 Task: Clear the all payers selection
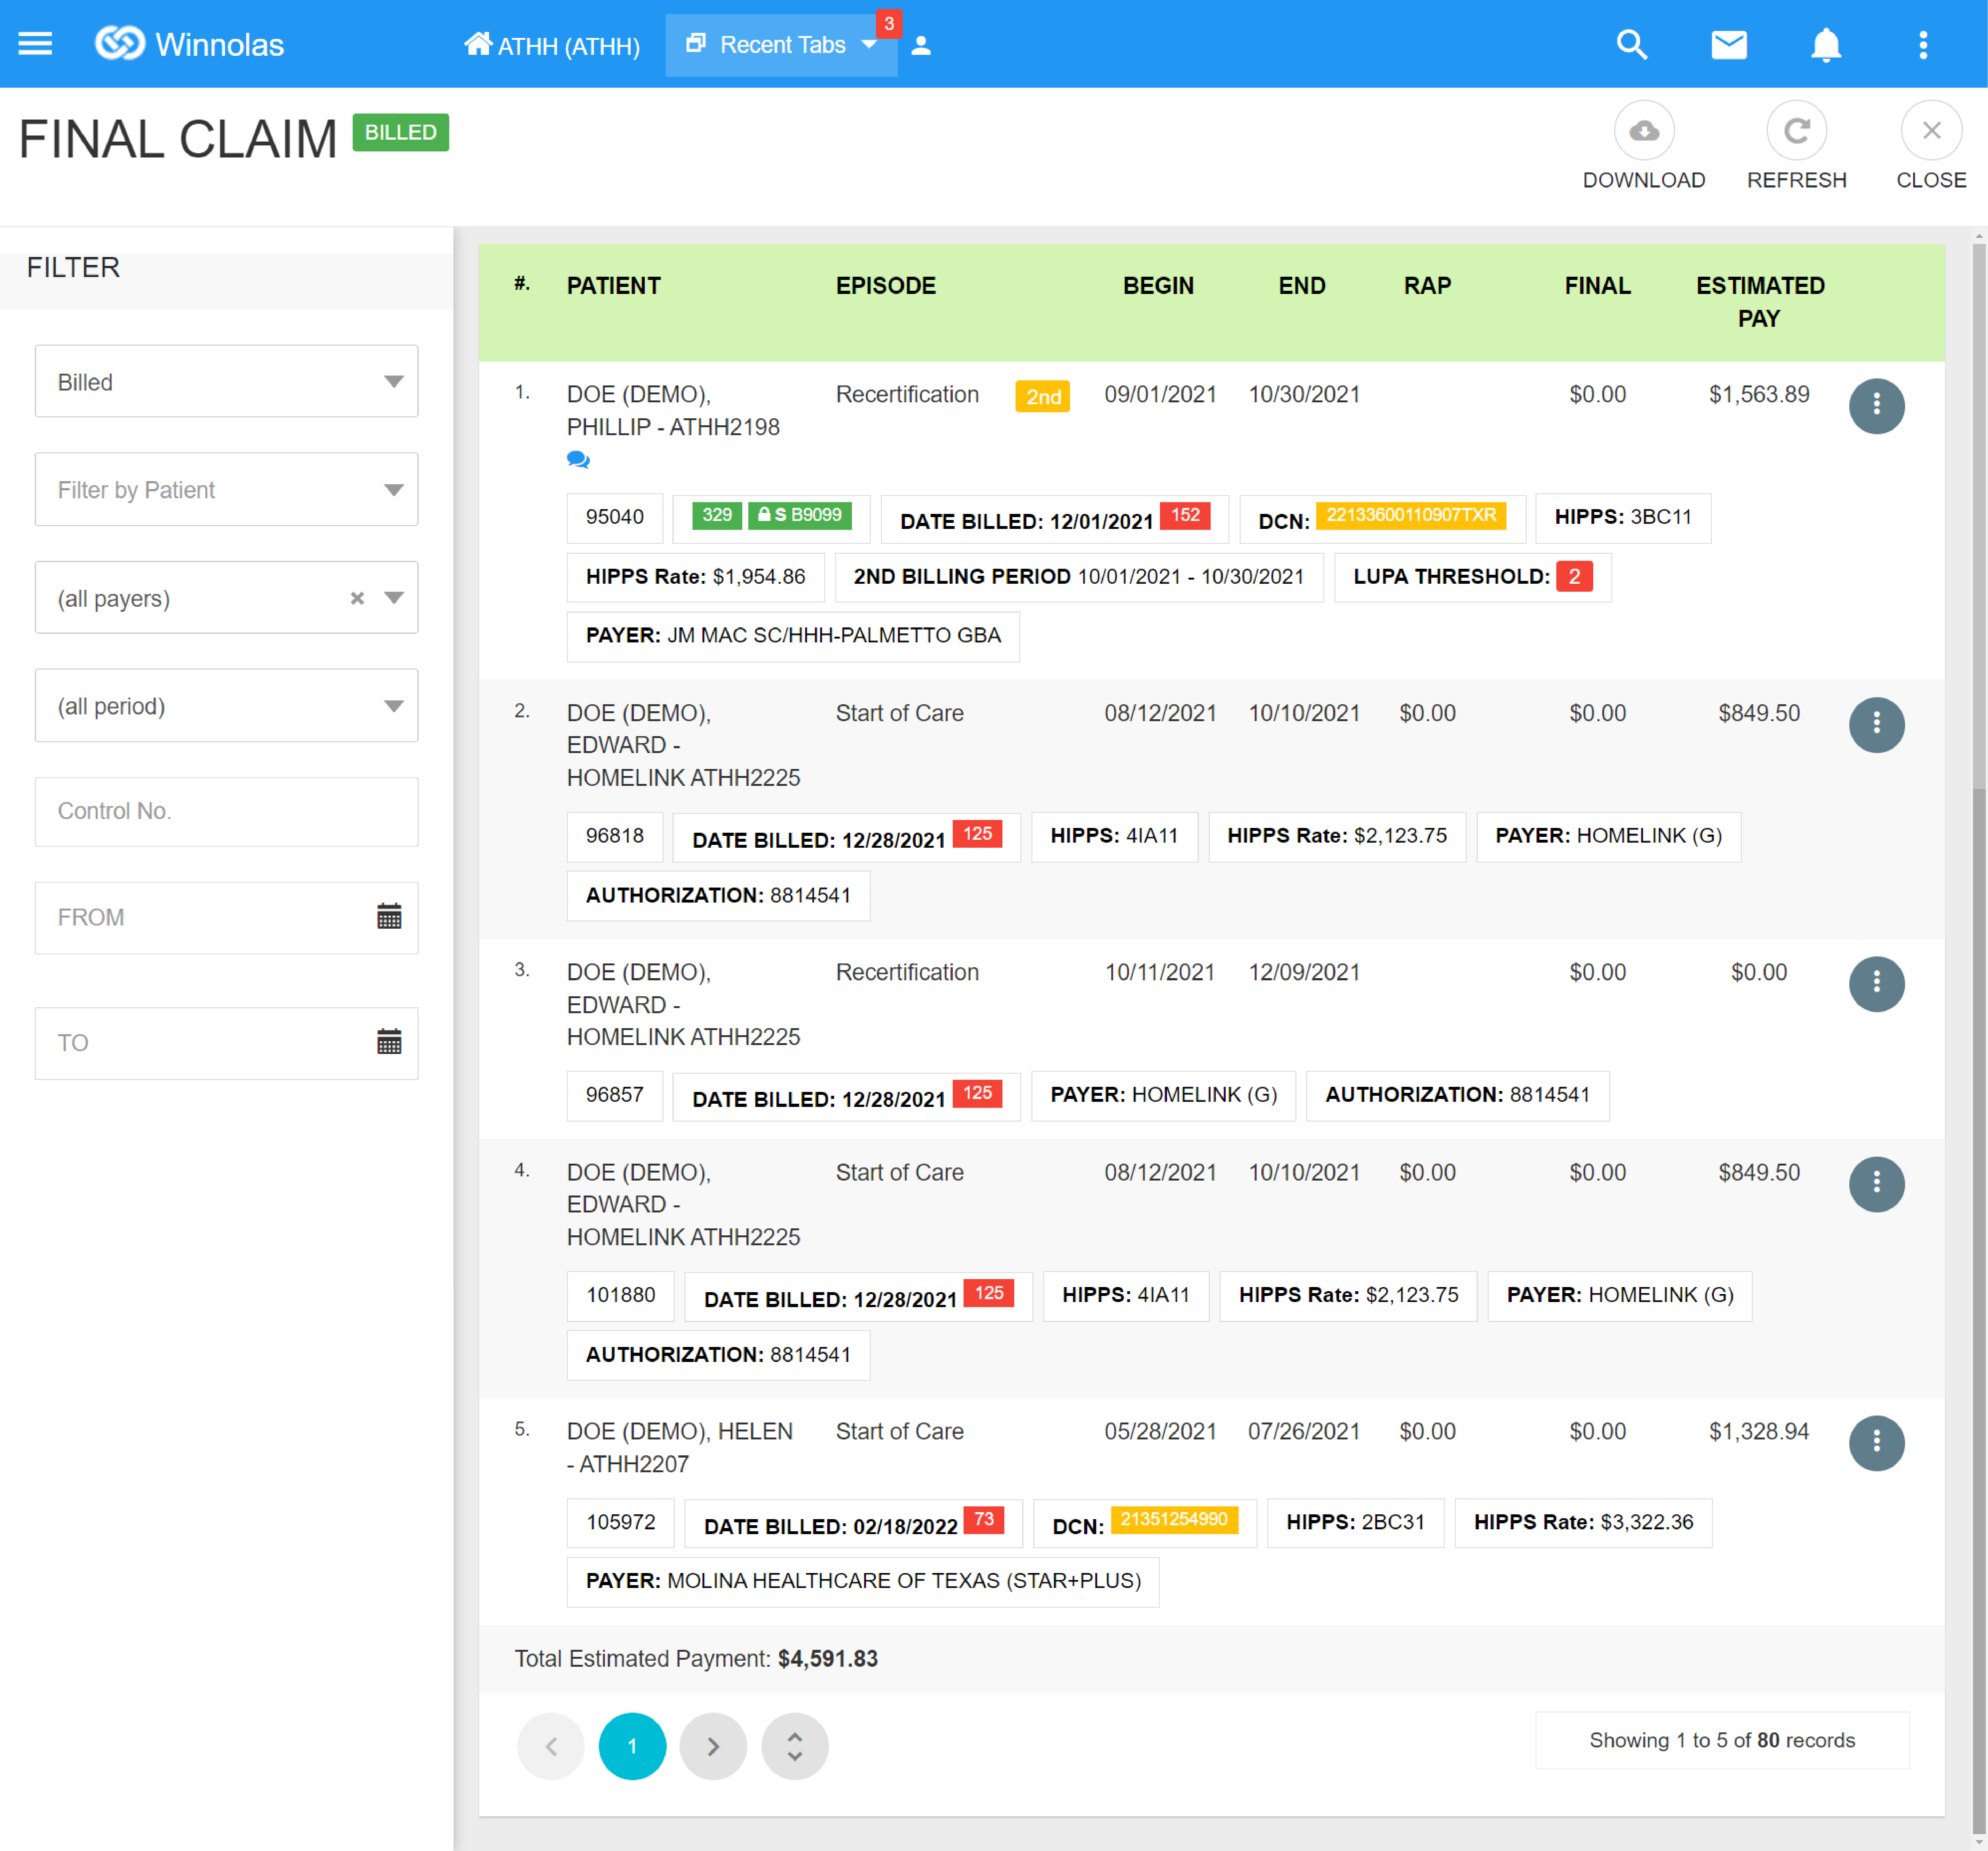pos(357,598)
